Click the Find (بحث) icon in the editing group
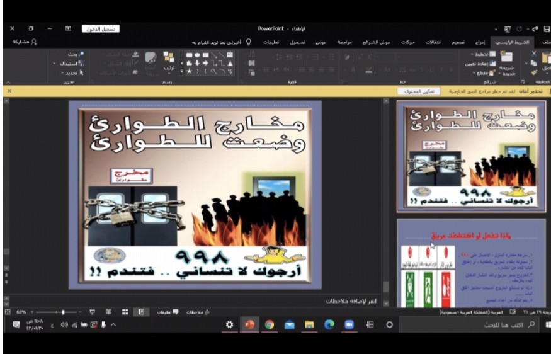The image size is (551, 354). [82, 54]
